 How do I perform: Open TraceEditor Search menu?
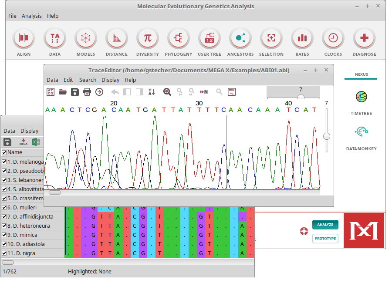[x=88, y=80]
